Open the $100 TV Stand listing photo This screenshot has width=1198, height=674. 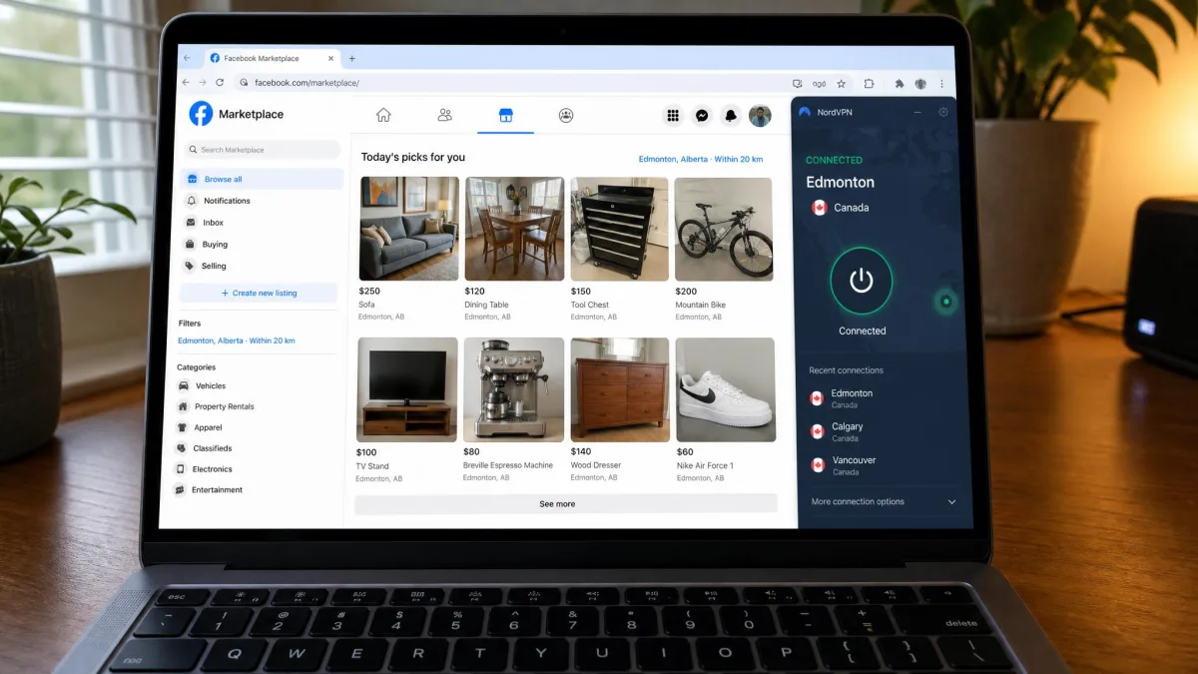coord(407,389)
